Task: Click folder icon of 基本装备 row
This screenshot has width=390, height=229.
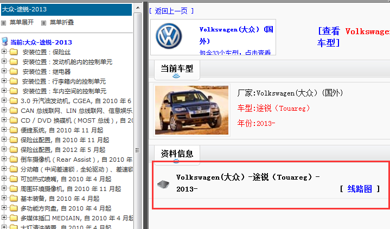Action: (x=14, y=199)
